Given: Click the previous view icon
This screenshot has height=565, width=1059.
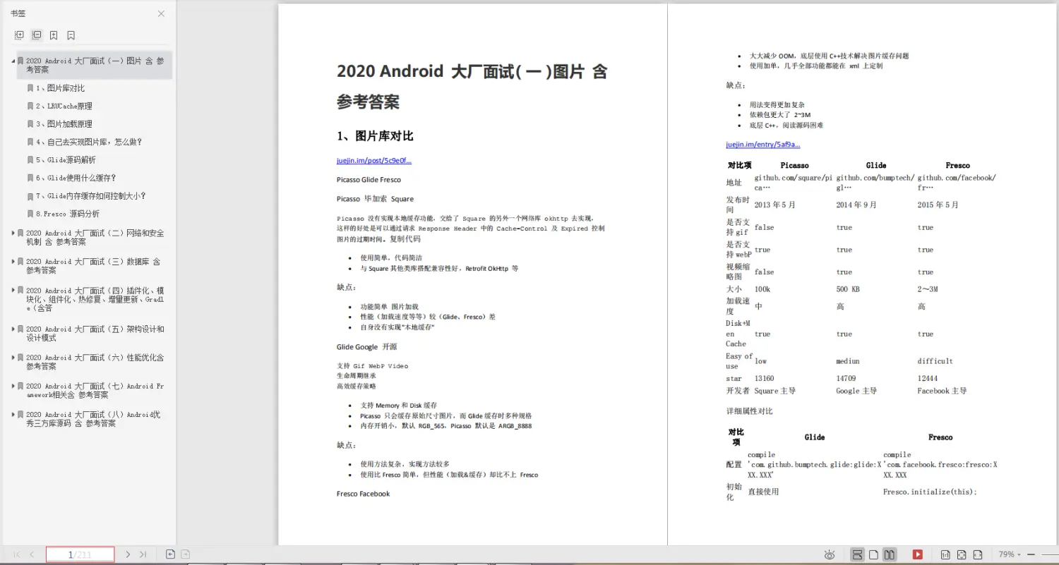Looking at the screenshot, I should tap(170, 554).
